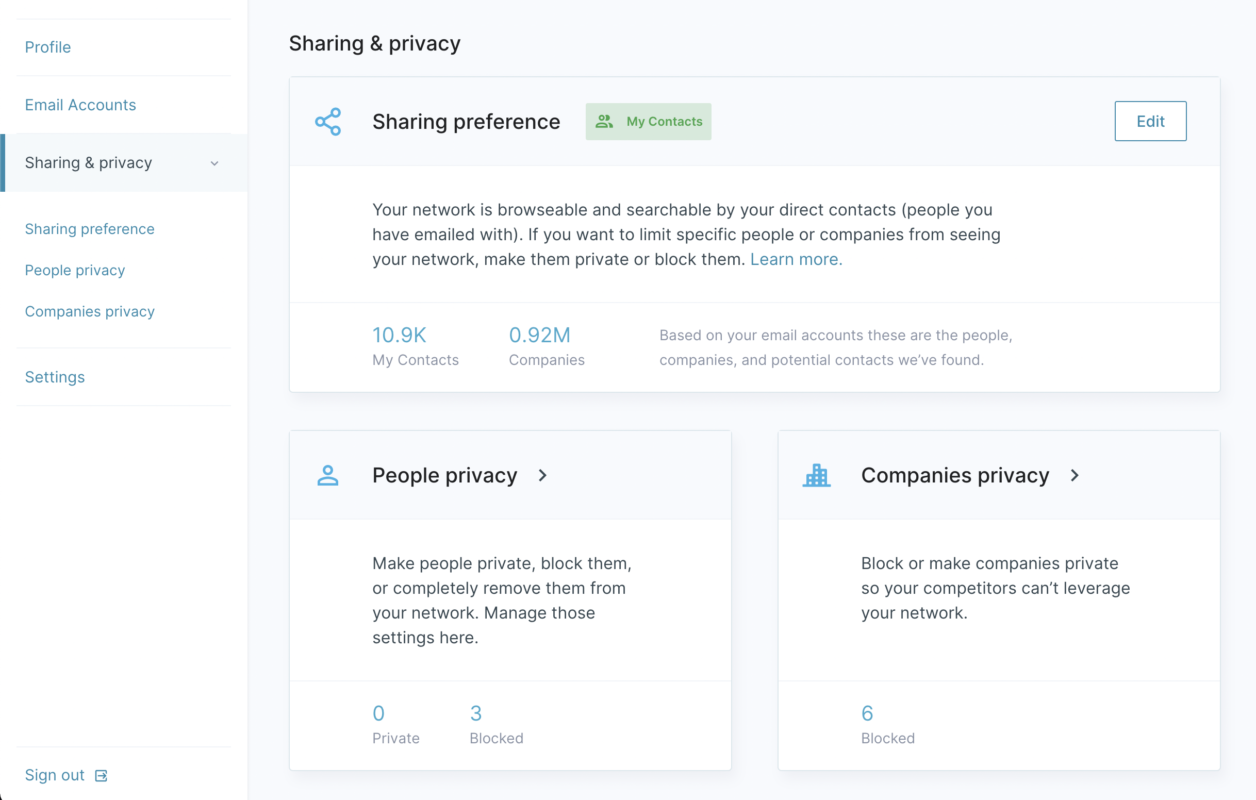Open Companies privacy via its arrow chevron
The image size is (1256, 800).
[x=1075, y=475]
